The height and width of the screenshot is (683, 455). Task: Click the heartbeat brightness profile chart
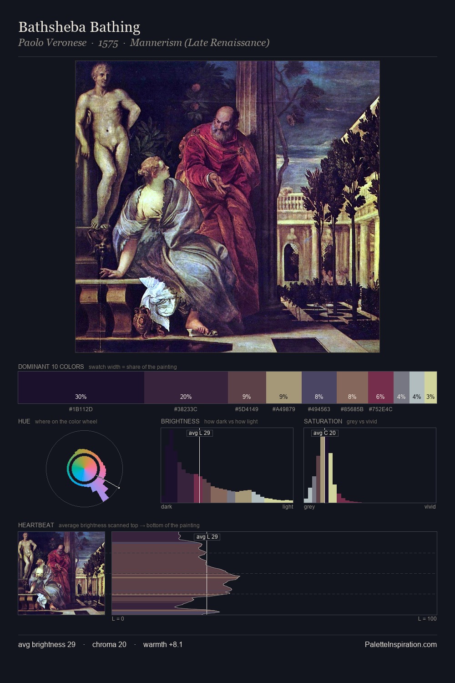[274, 573]
